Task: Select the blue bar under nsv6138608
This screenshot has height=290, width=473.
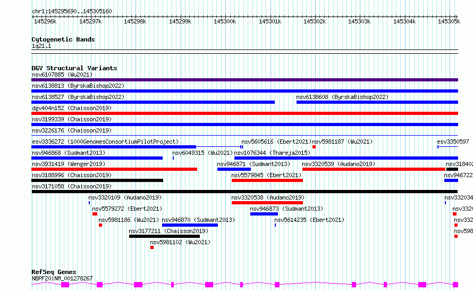Action: [377, 102]
